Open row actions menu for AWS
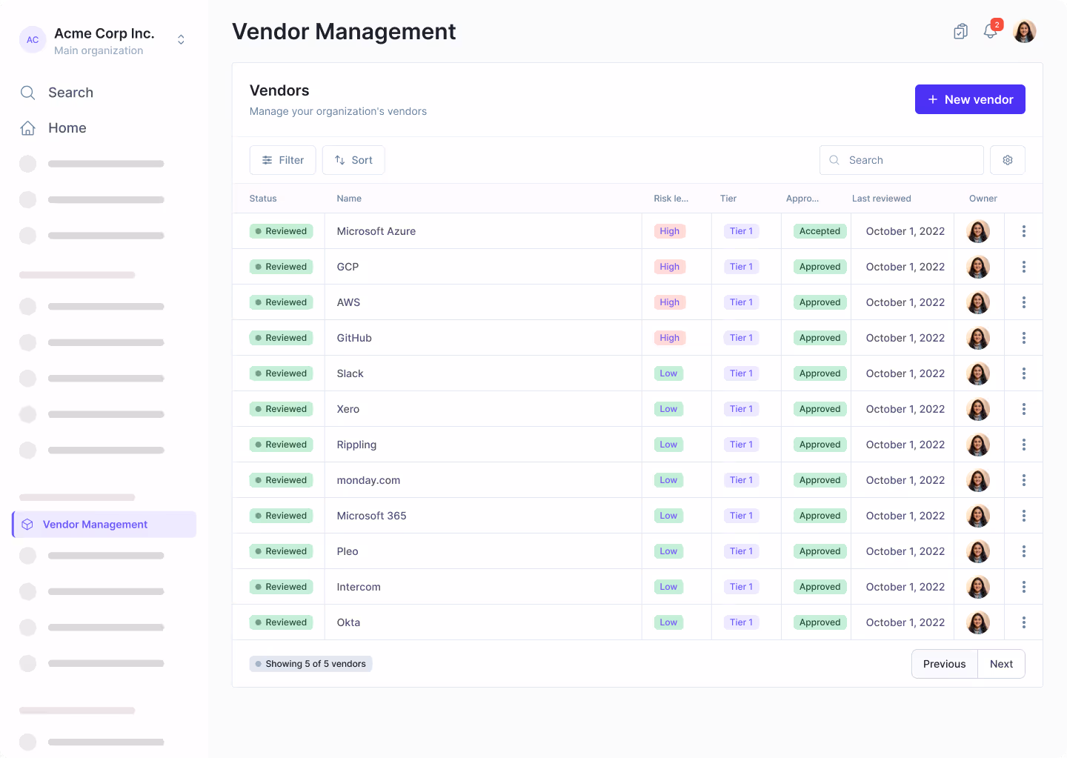This screenshot has width=1067, height=758. coord(1024,302)
